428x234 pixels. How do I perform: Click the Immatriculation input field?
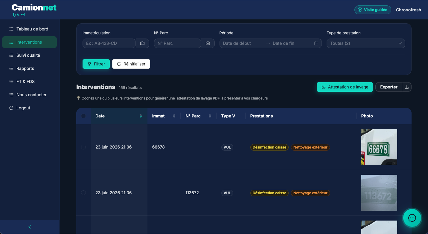pos(109,43)
